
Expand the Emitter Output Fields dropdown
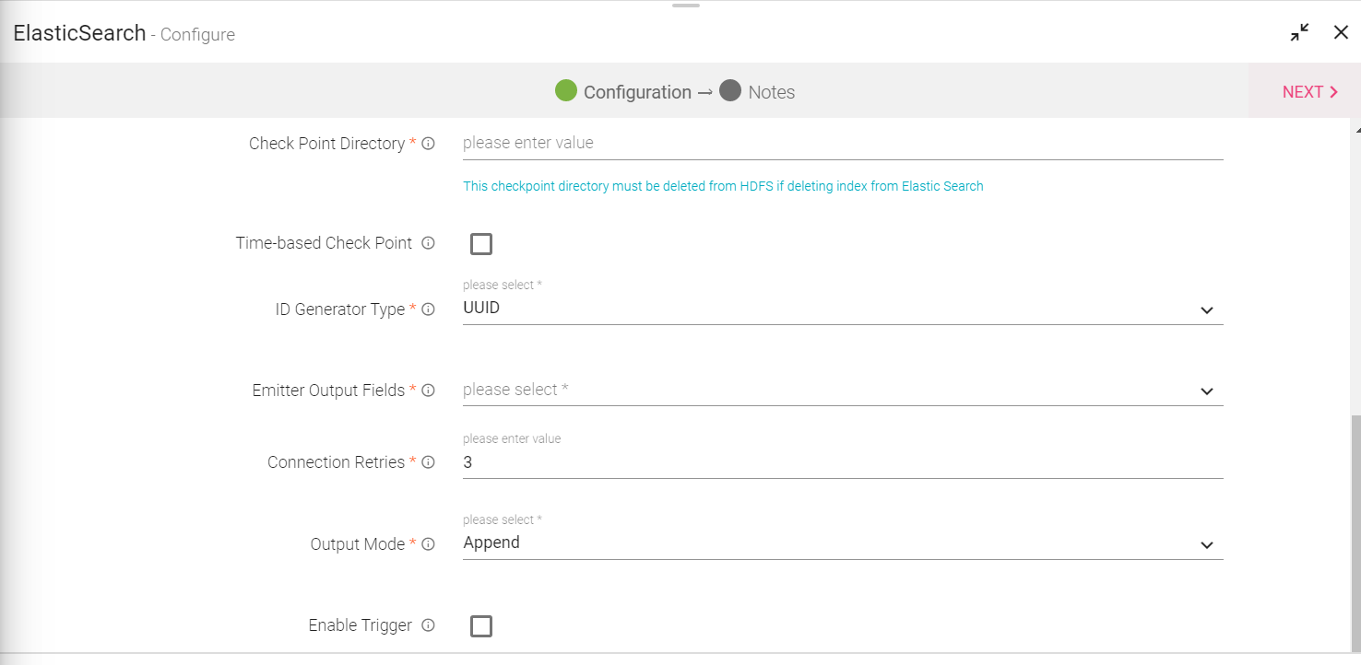pyautogui.click(x=842, y=391)
